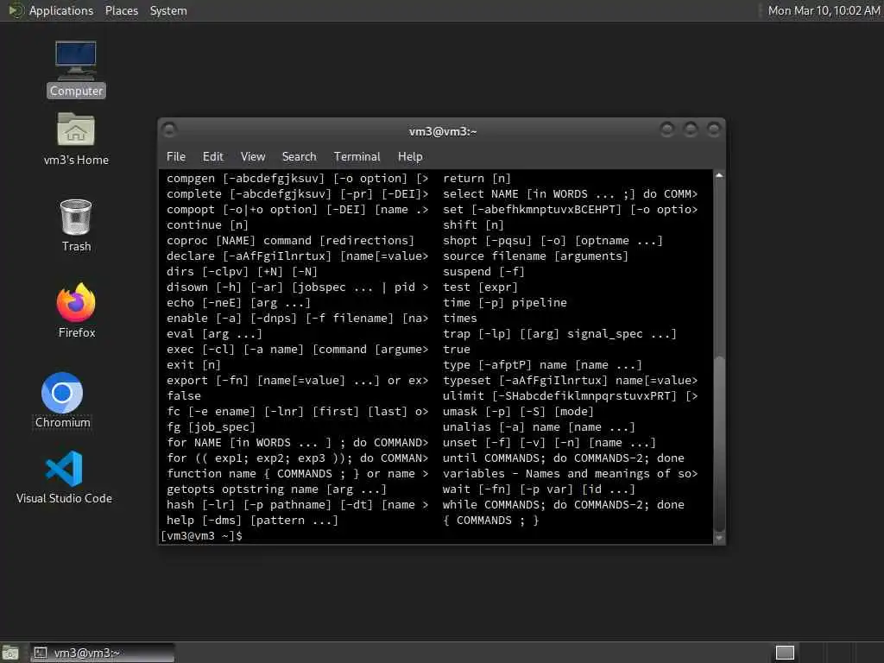Click the 'echo [-neE] [arg ...]' line
This screenshot has height=663, width=884.
click(x=238, y=302)
